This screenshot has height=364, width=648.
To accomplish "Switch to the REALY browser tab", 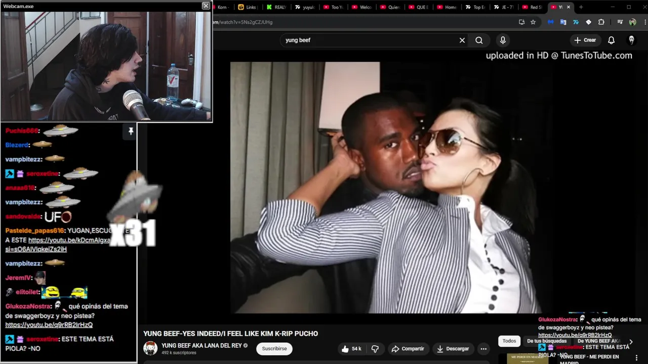I will pos(276,7).
